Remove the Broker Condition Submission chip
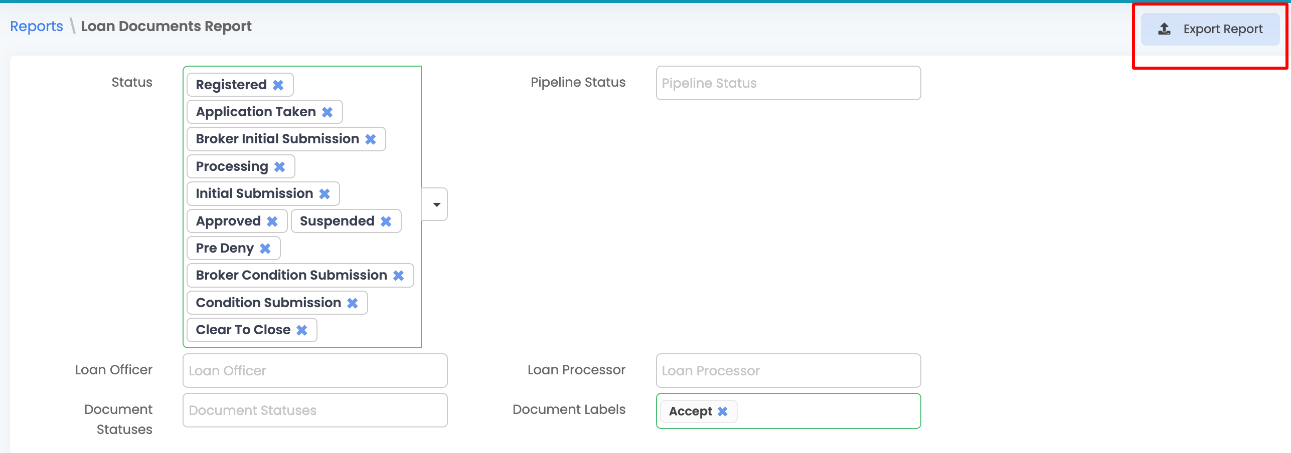The image size is (1291, 453). tap(398, 275)
